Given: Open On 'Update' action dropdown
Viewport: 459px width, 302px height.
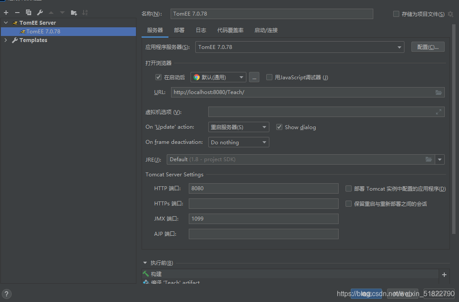Looking at the screenshot, I should coord(239,127).
